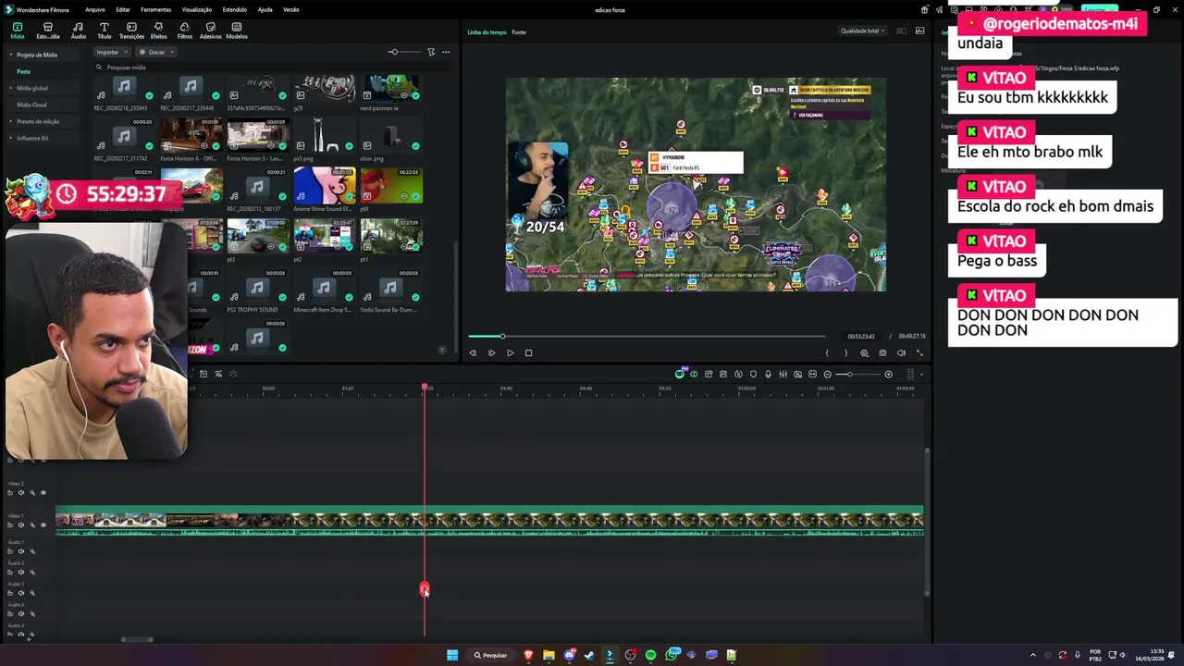
Task: Open the Qualidade total dropdown
Action: point(863,31)
